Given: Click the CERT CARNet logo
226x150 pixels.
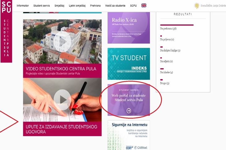Looking at the screenshot, I should [137, 148].
